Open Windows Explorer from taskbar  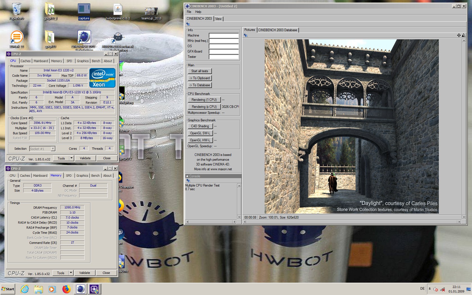(38, 289)
